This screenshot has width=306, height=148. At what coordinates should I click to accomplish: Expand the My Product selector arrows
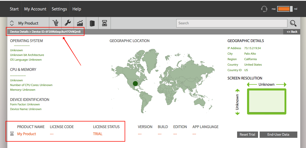coord(12,23)
